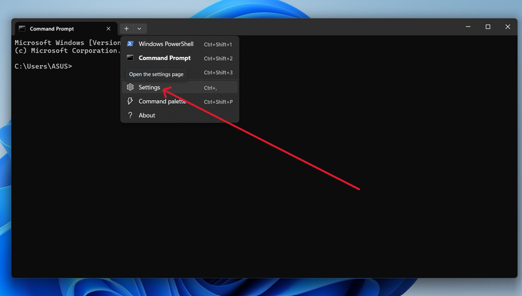522x296 pixels.
Task: Click the Windows PowerShell profile icon
Action: pos(130,44)
